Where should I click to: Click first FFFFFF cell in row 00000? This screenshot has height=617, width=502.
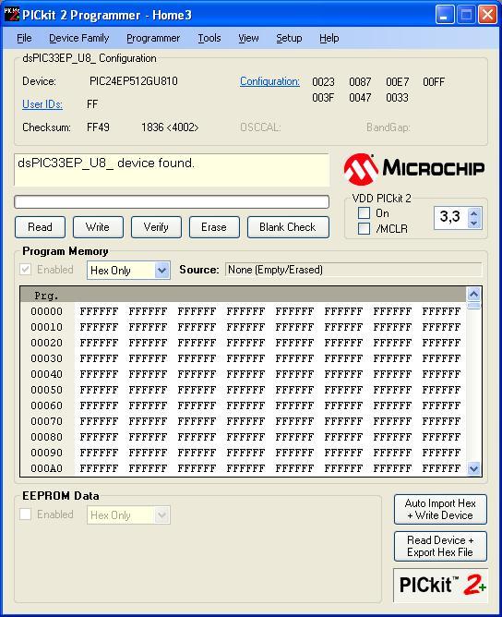click(99, 311)
